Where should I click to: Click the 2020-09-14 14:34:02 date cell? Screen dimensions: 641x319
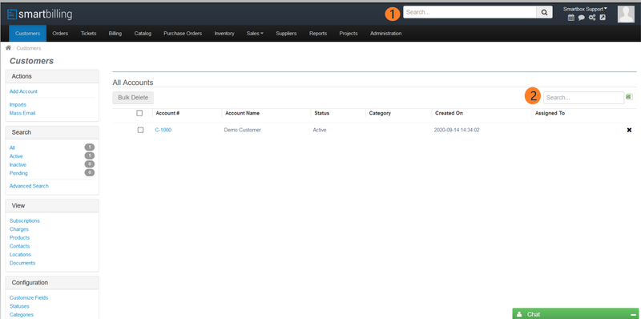pos(457,130)
